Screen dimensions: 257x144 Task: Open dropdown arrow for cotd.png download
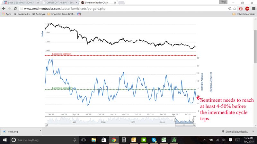point(40,131)
